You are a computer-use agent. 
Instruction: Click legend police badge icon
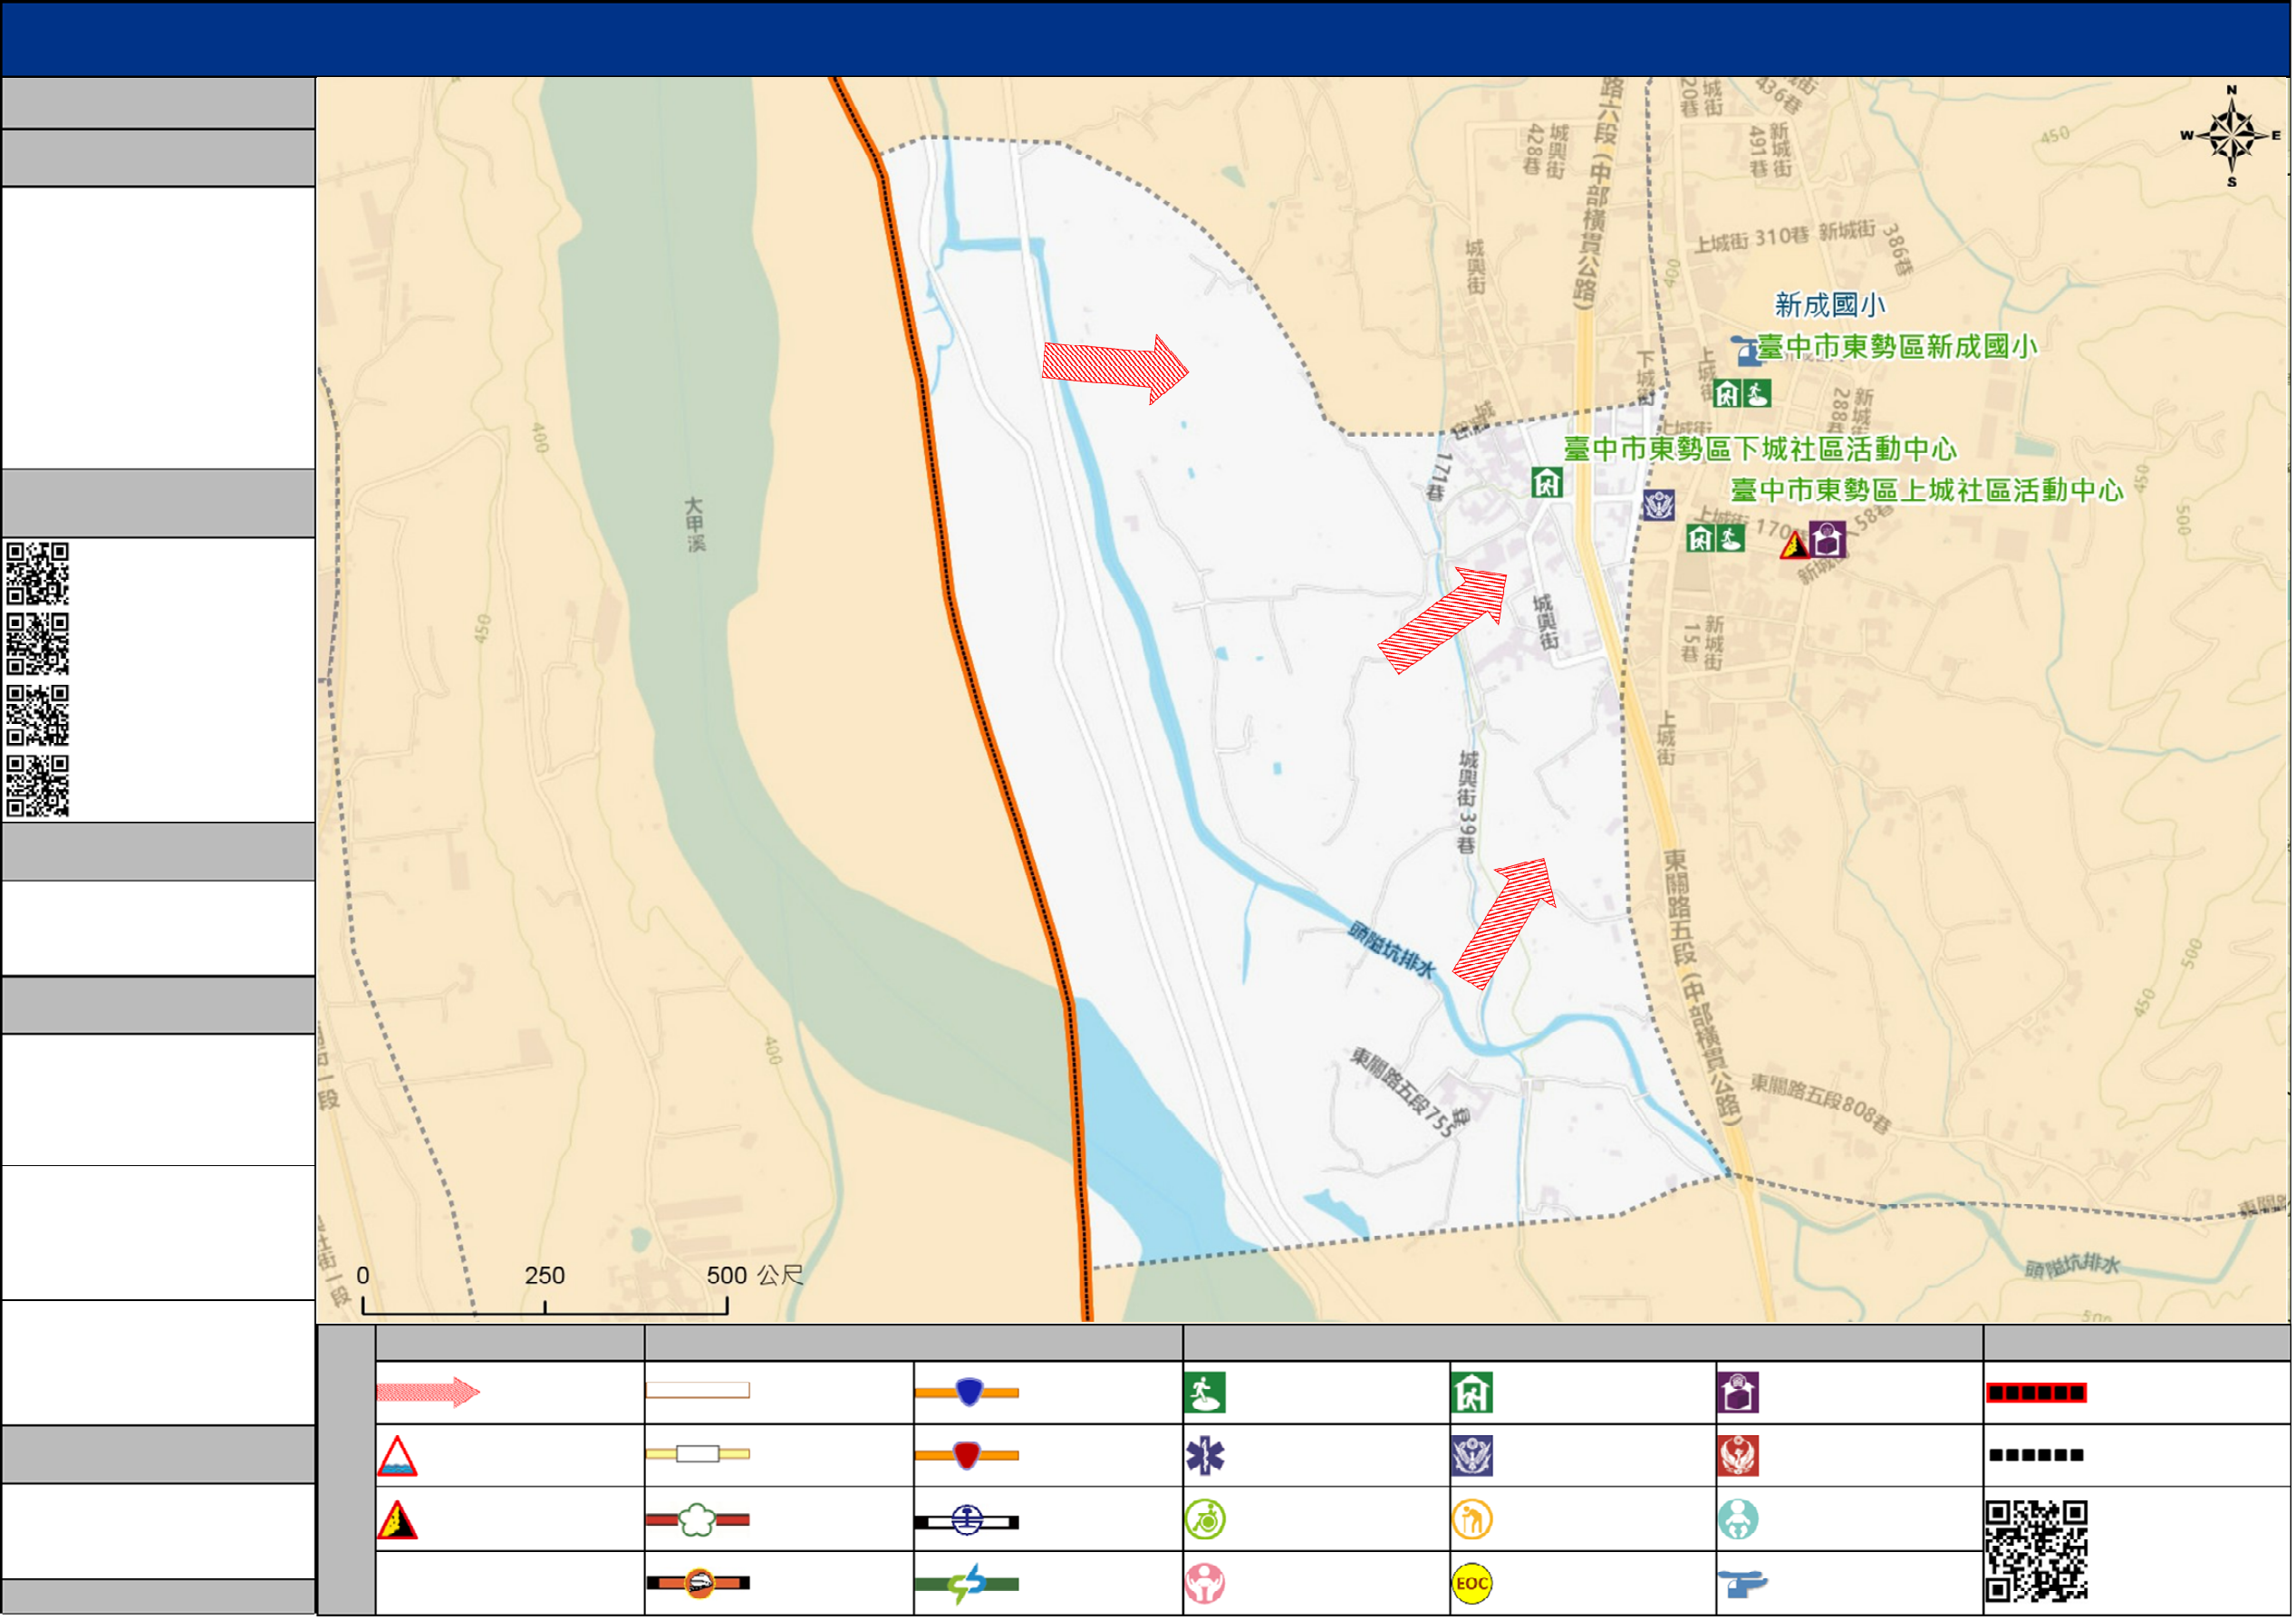(1473, 1457)
